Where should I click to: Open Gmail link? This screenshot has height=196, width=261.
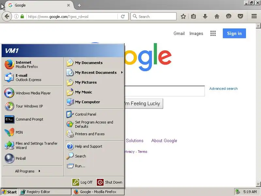(179, 34)
